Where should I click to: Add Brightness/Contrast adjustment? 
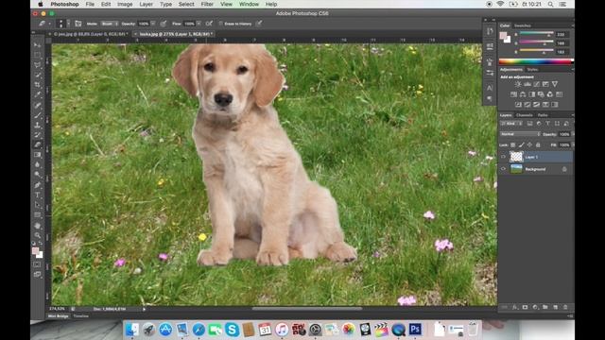point(518,84)
